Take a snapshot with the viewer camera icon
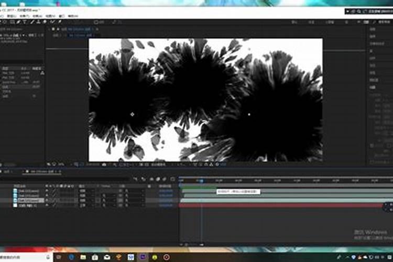Viewport: 393px width, 262px height. click(104, 165)
